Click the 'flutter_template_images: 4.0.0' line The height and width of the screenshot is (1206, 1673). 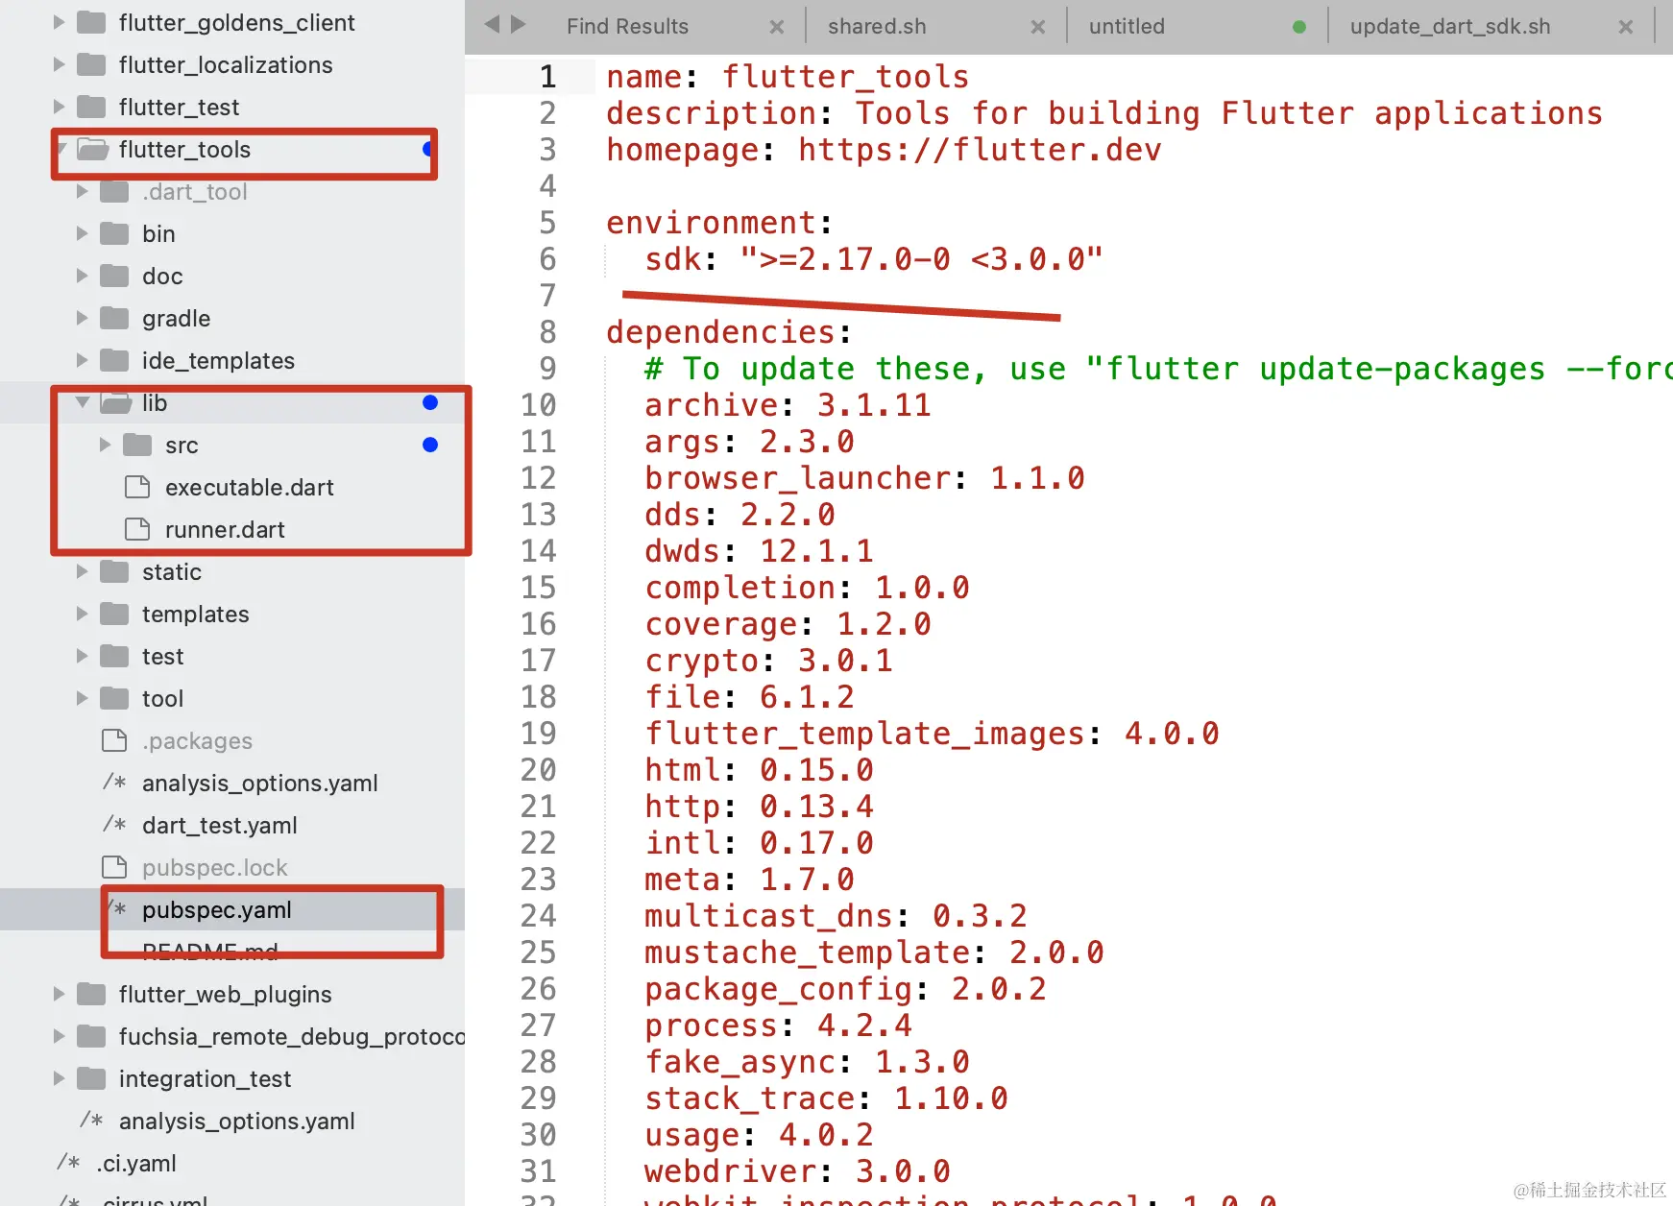[932, 734]
